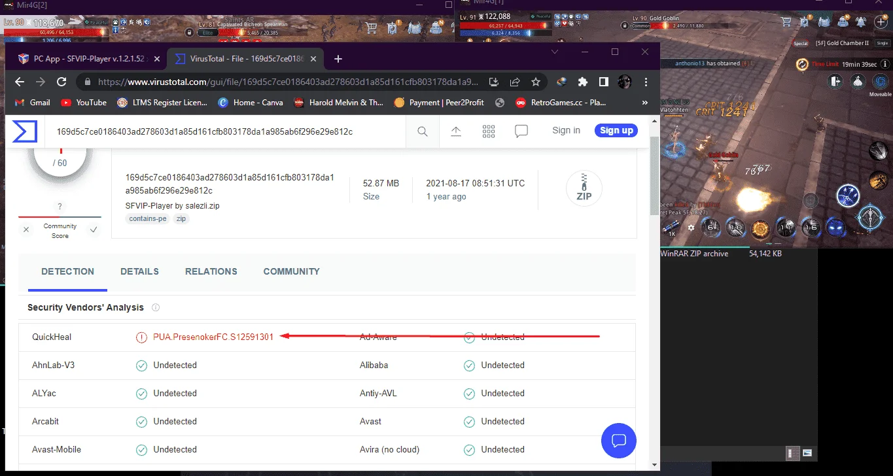893x476 pixels.
Task: Click the VirusTotal search magnifier icon
Action: [423, 131]
